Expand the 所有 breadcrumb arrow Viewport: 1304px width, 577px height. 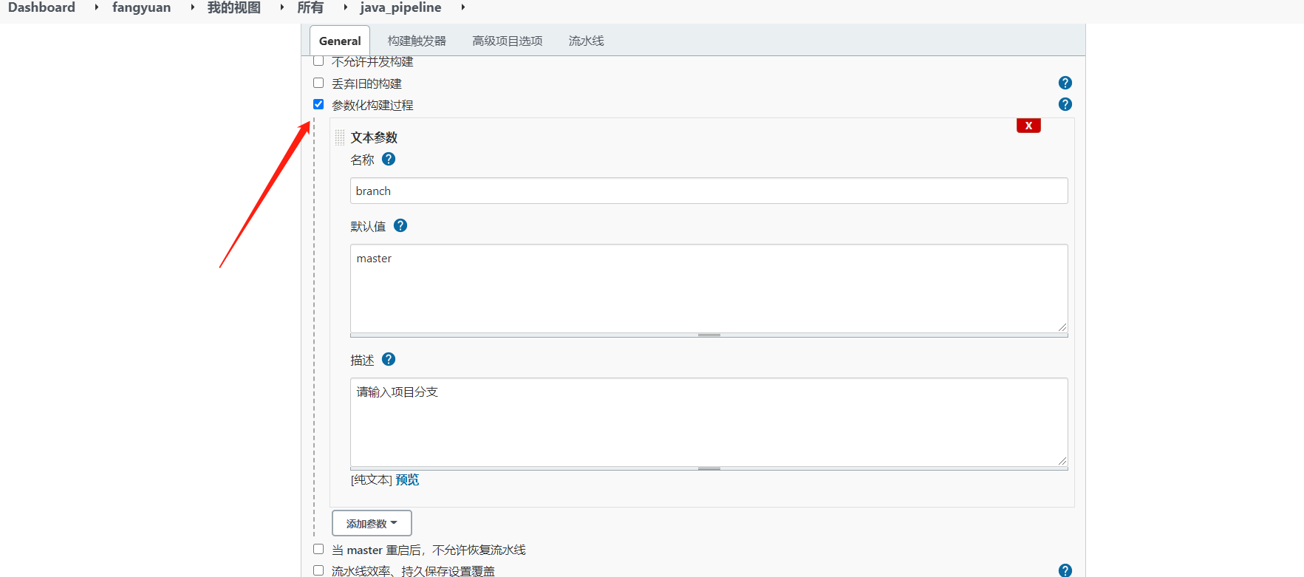(x=345, y=7)
